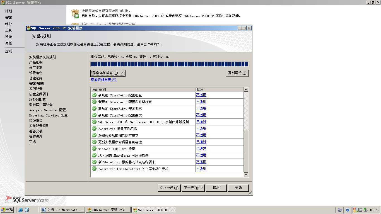Click 不适用 link for 新场的 SharePoint 安装要求
Viewport: 381px width, 214px height.
pyautogui.click(x=201, y=108)
